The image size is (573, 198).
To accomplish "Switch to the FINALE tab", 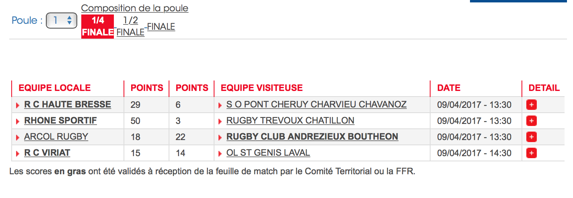I will pyautogui.click(x=161, y=27).
